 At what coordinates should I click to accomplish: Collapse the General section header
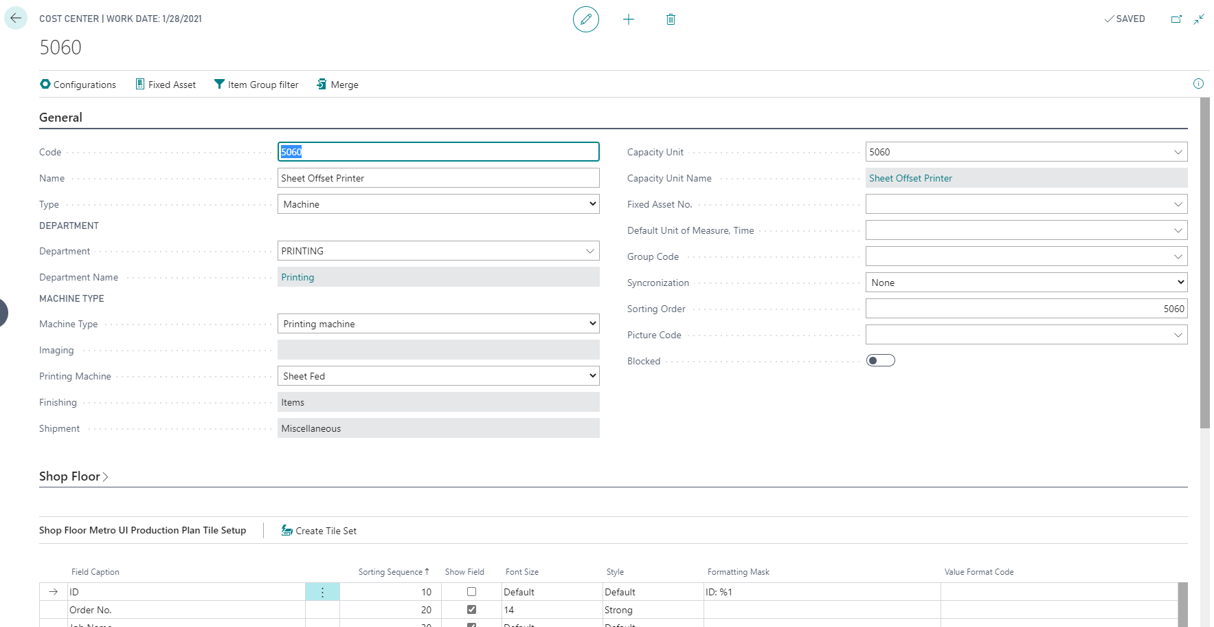pos(60,118)
